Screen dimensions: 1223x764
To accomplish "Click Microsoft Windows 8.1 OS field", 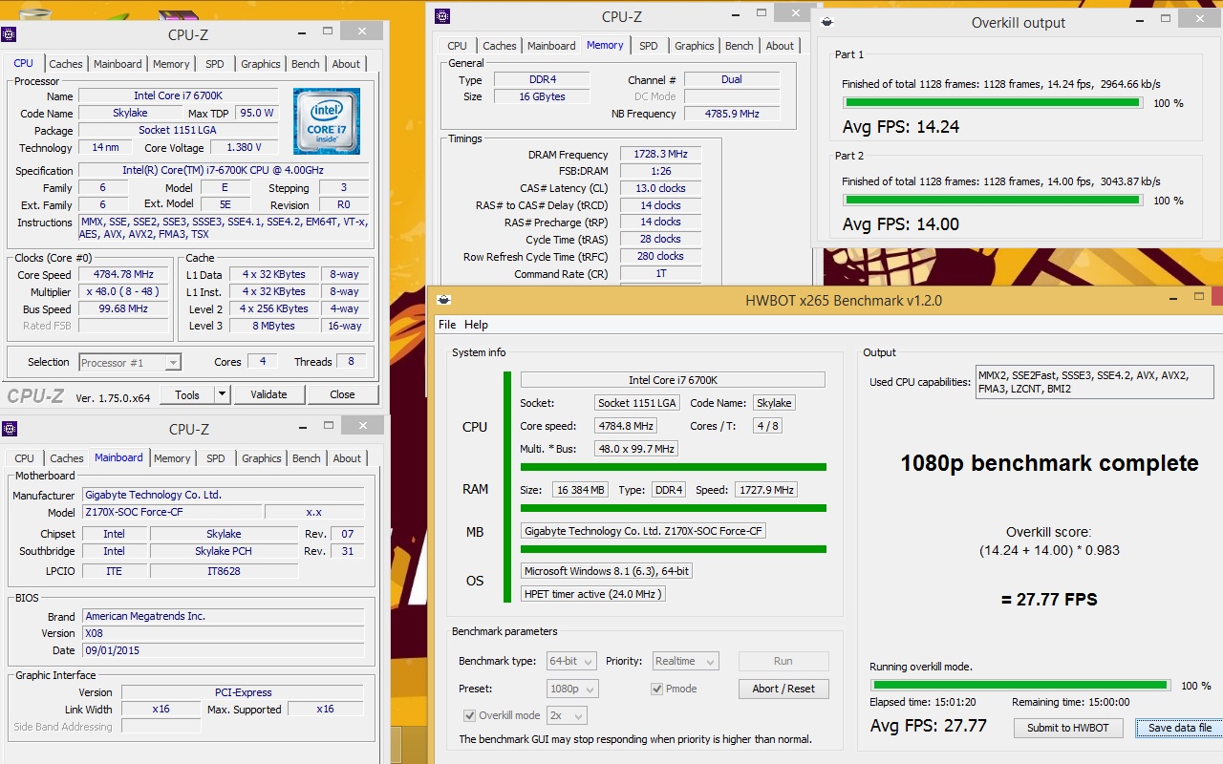I will (x=606, y=571).
